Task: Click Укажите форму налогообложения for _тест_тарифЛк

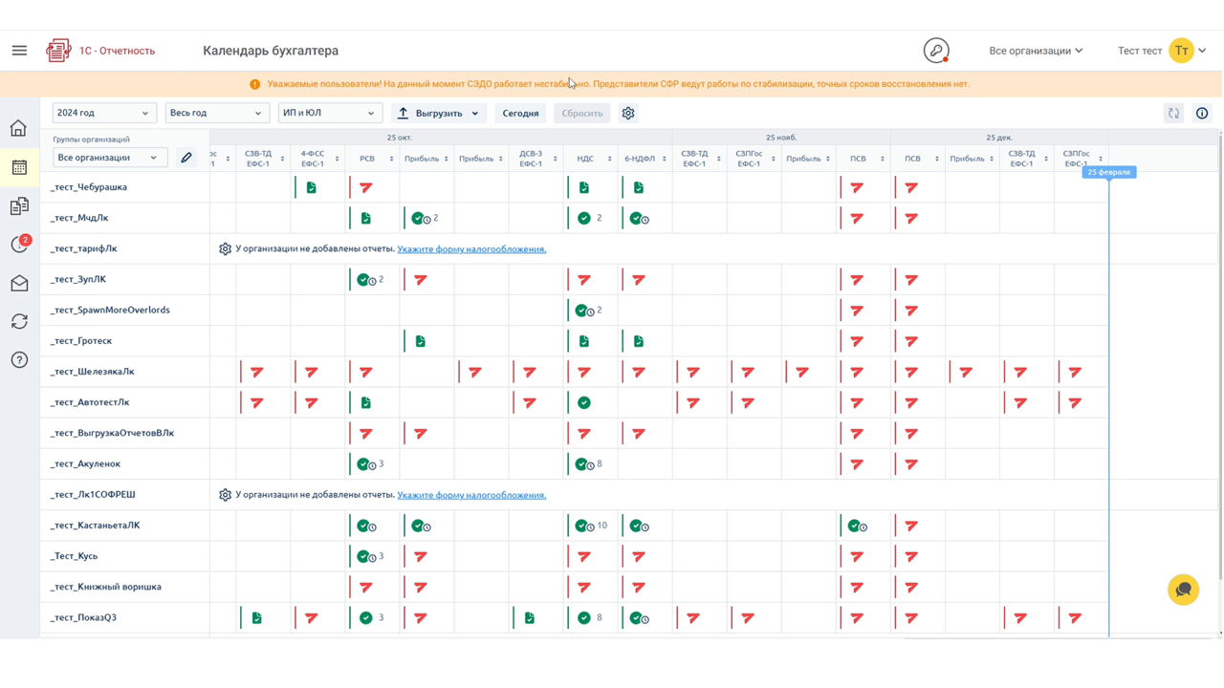Action: [x=471, y=248]
